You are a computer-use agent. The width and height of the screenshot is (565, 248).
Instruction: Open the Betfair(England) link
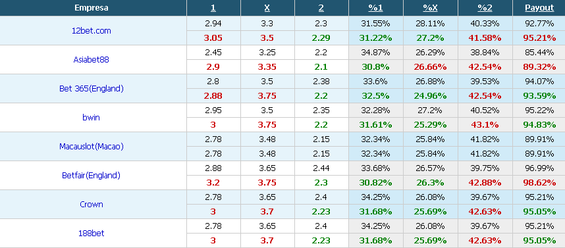coord(91,175)
